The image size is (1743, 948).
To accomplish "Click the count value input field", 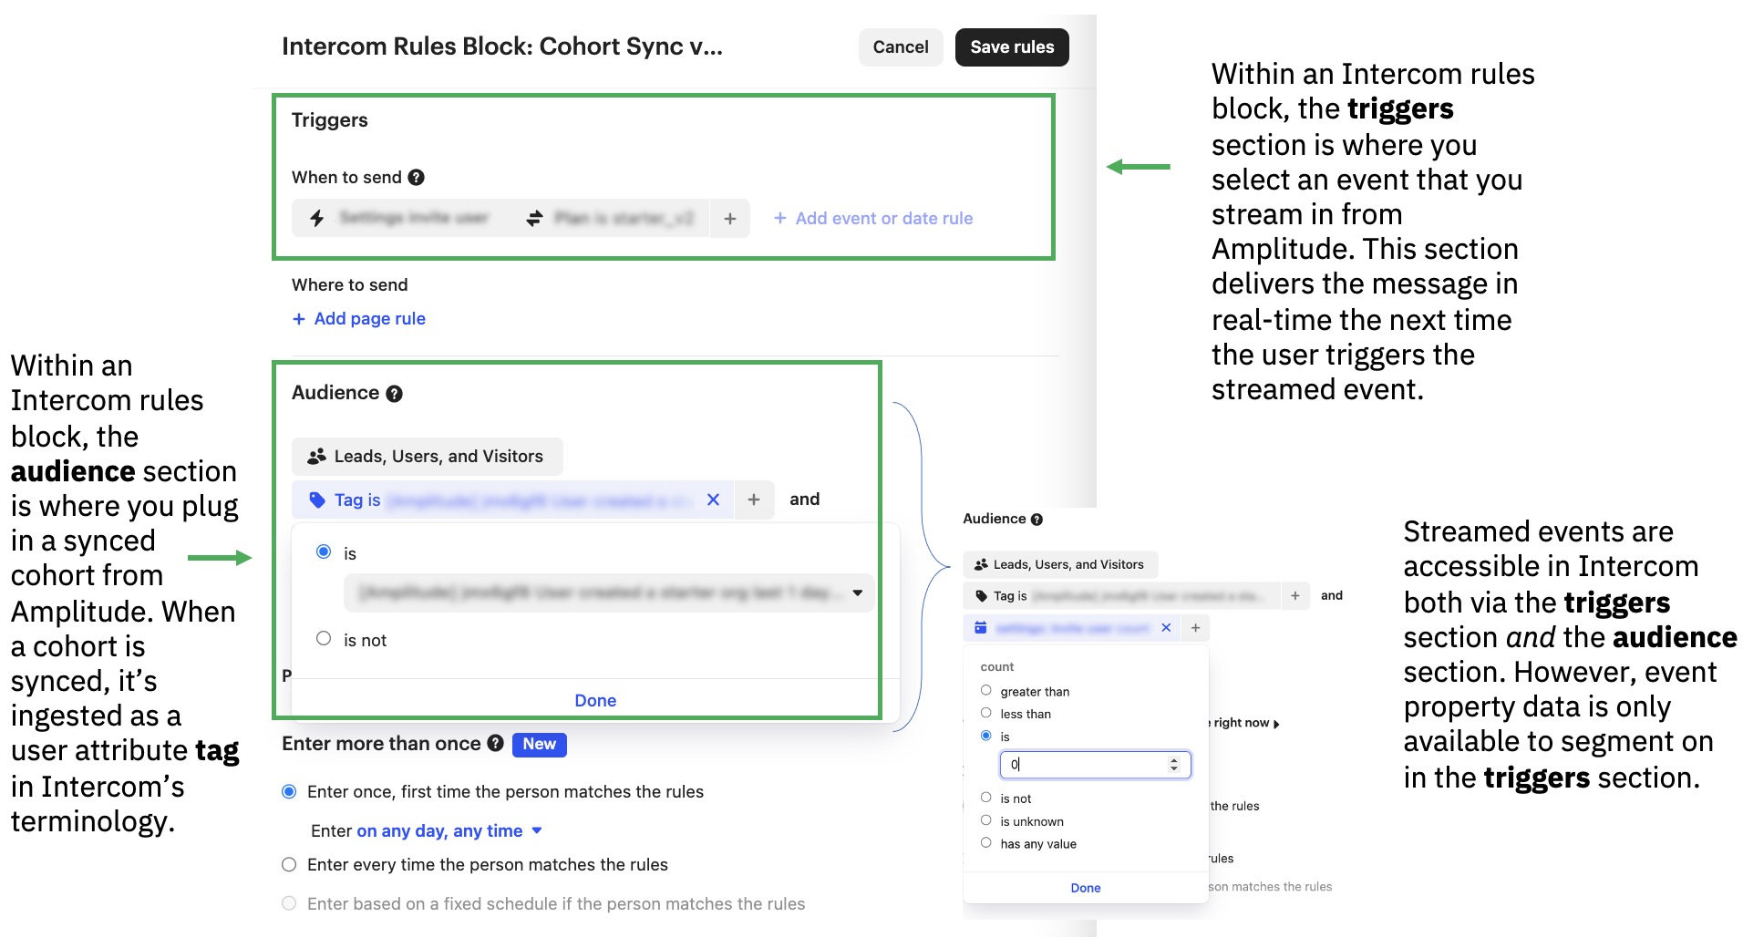I will 1095,765.
